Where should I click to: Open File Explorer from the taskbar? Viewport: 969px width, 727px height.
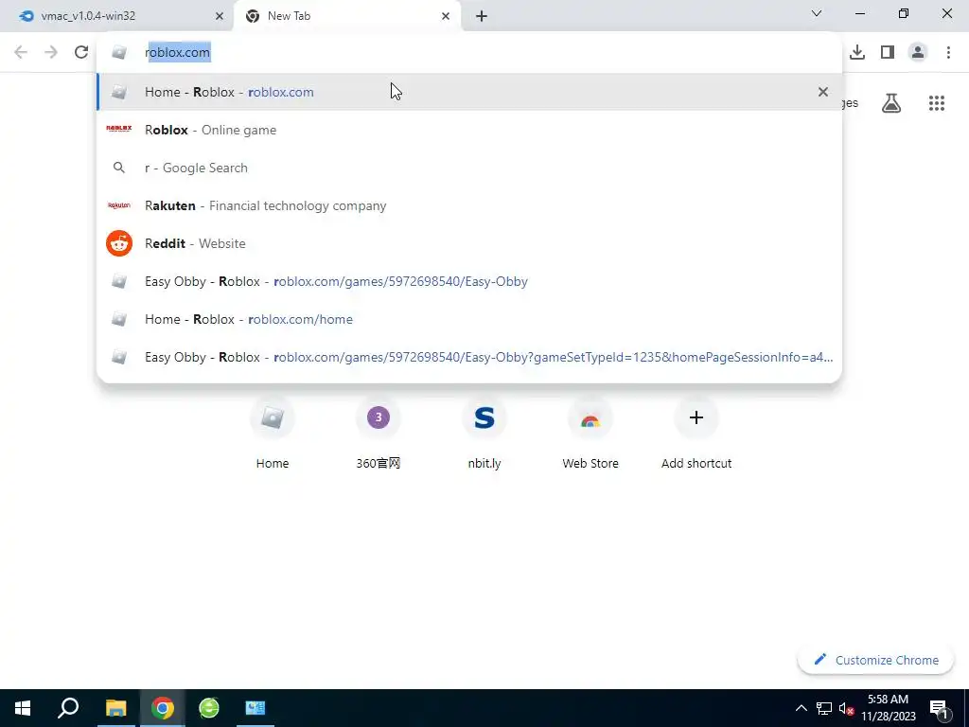[x=115, y=708]
